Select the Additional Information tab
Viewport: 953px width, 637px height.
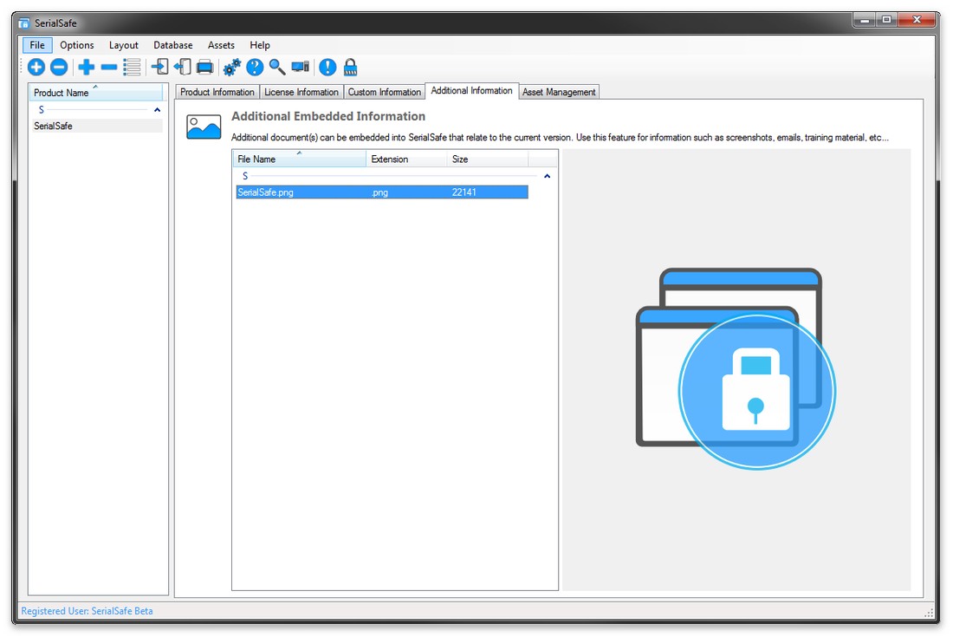tap(471, 90)
